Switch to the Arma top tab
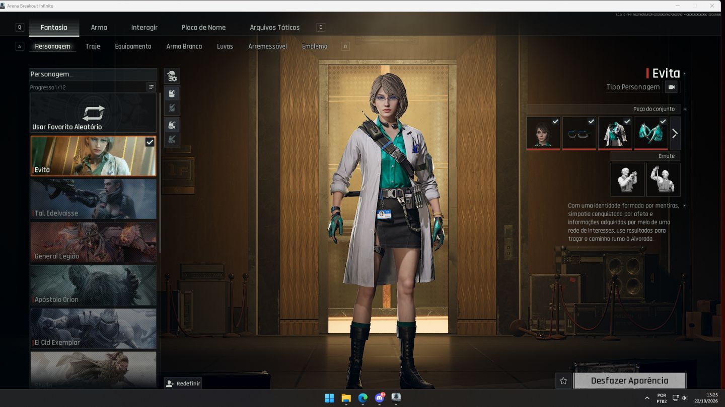 pyautogui.click(x=99, y=27)
